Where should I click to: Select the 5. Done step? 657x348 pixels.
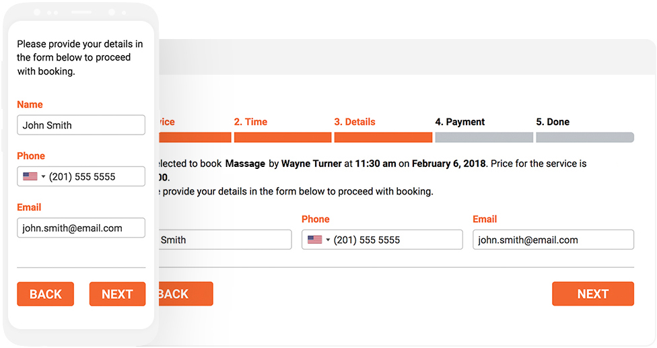click(553, 122)
